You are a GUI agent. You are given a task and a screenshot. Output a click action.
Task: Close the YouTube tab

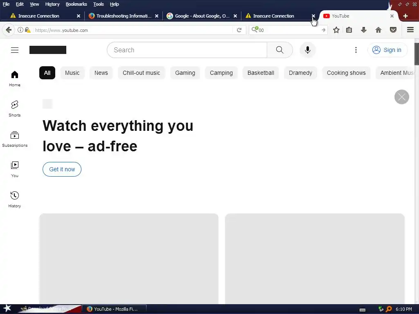point(392,16)
